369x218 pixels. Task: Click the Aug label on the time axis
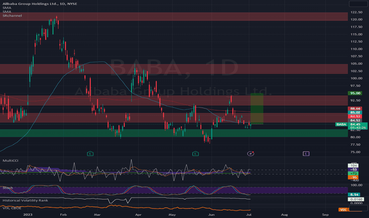[x=285, y=214]
